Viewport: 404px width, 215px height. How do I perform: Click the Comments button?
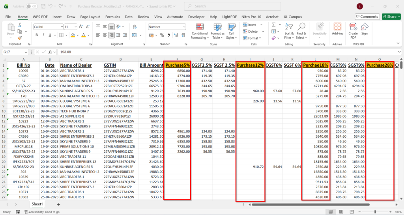pos(367,17)
